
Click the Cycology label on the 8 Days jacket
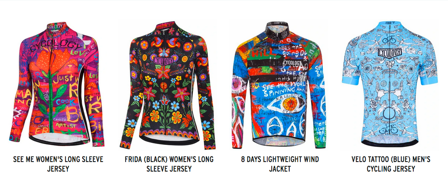click(292, 63)
